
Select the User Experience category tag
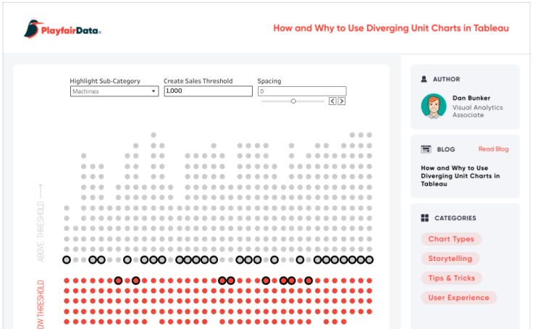tap(458, 298)
